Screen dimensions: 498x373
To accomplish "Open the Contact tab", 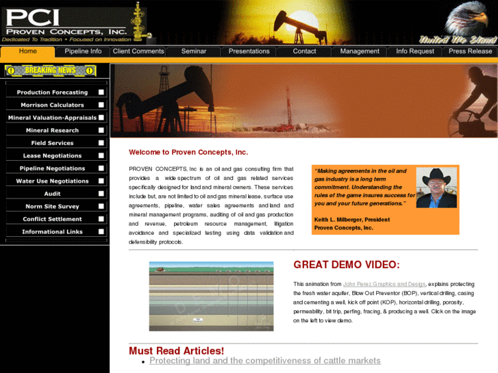I will 304,51.
